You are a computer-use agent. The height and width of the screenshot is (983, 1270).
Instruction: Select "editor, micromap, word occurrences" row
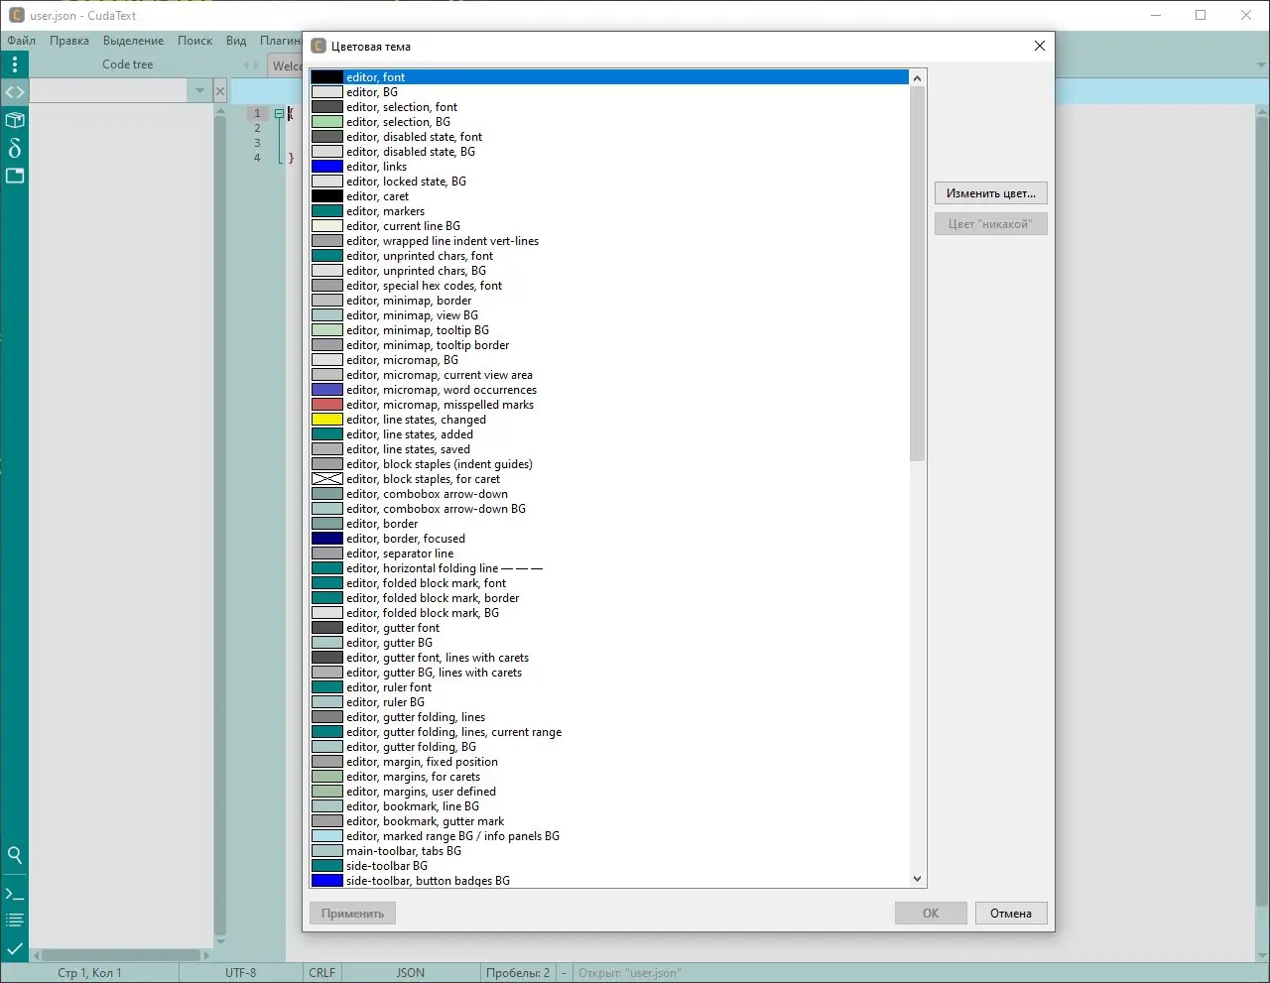[609, 390]
